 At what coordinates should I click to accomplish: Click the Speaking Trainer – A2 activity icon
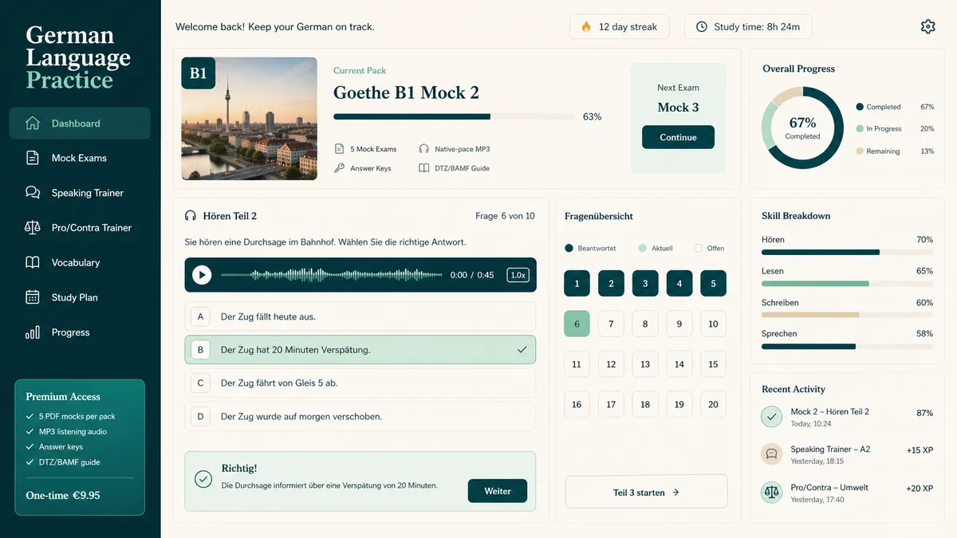tap(771, 454)
